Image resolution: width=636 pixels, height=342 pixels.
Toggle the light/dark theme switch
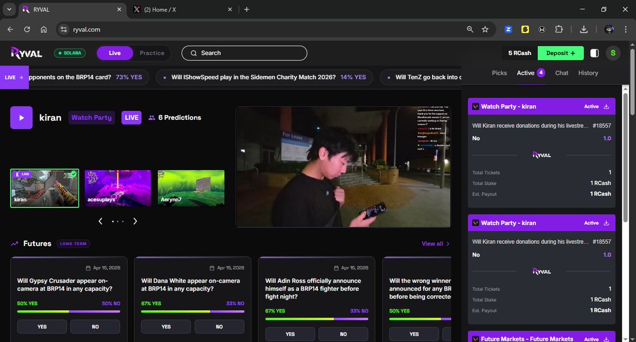(595, 53)
